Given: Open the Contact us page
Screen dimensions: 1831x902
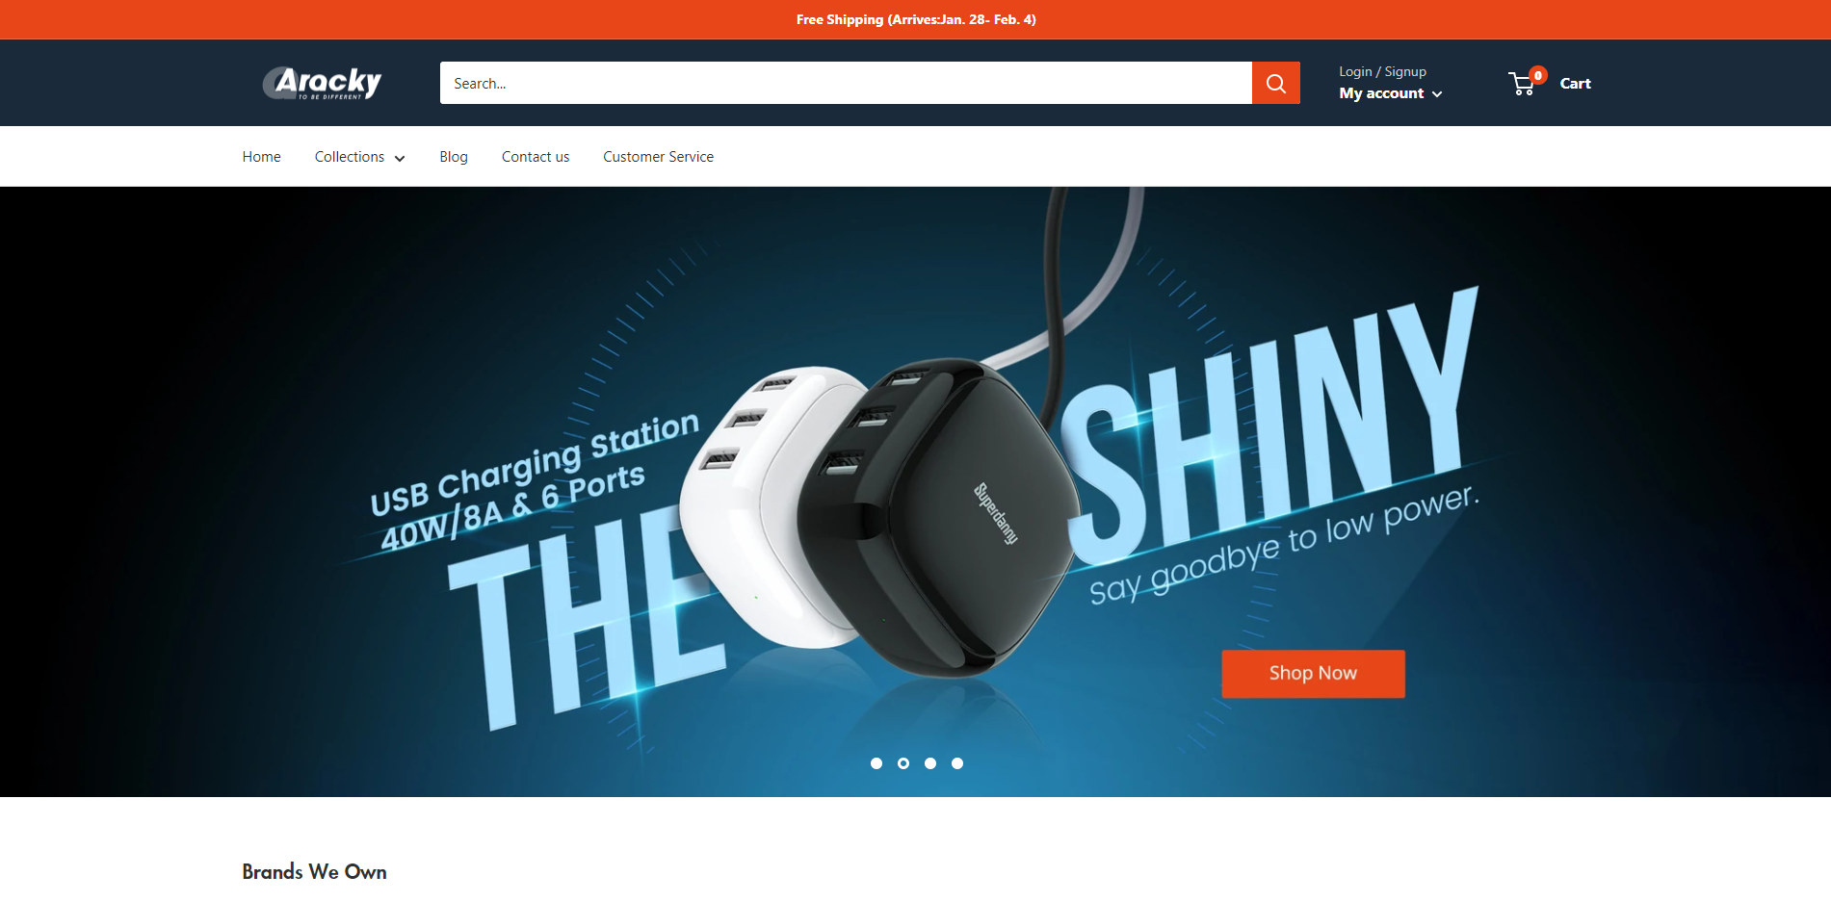Looking at the screenshot, I should [x=536, y=157].
